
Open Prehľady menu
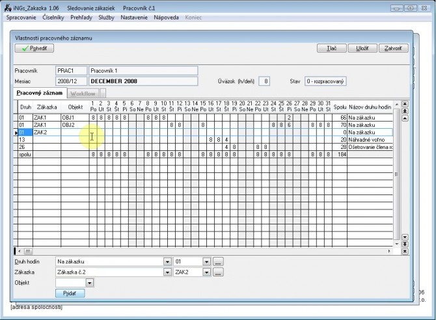coord(81,18)
